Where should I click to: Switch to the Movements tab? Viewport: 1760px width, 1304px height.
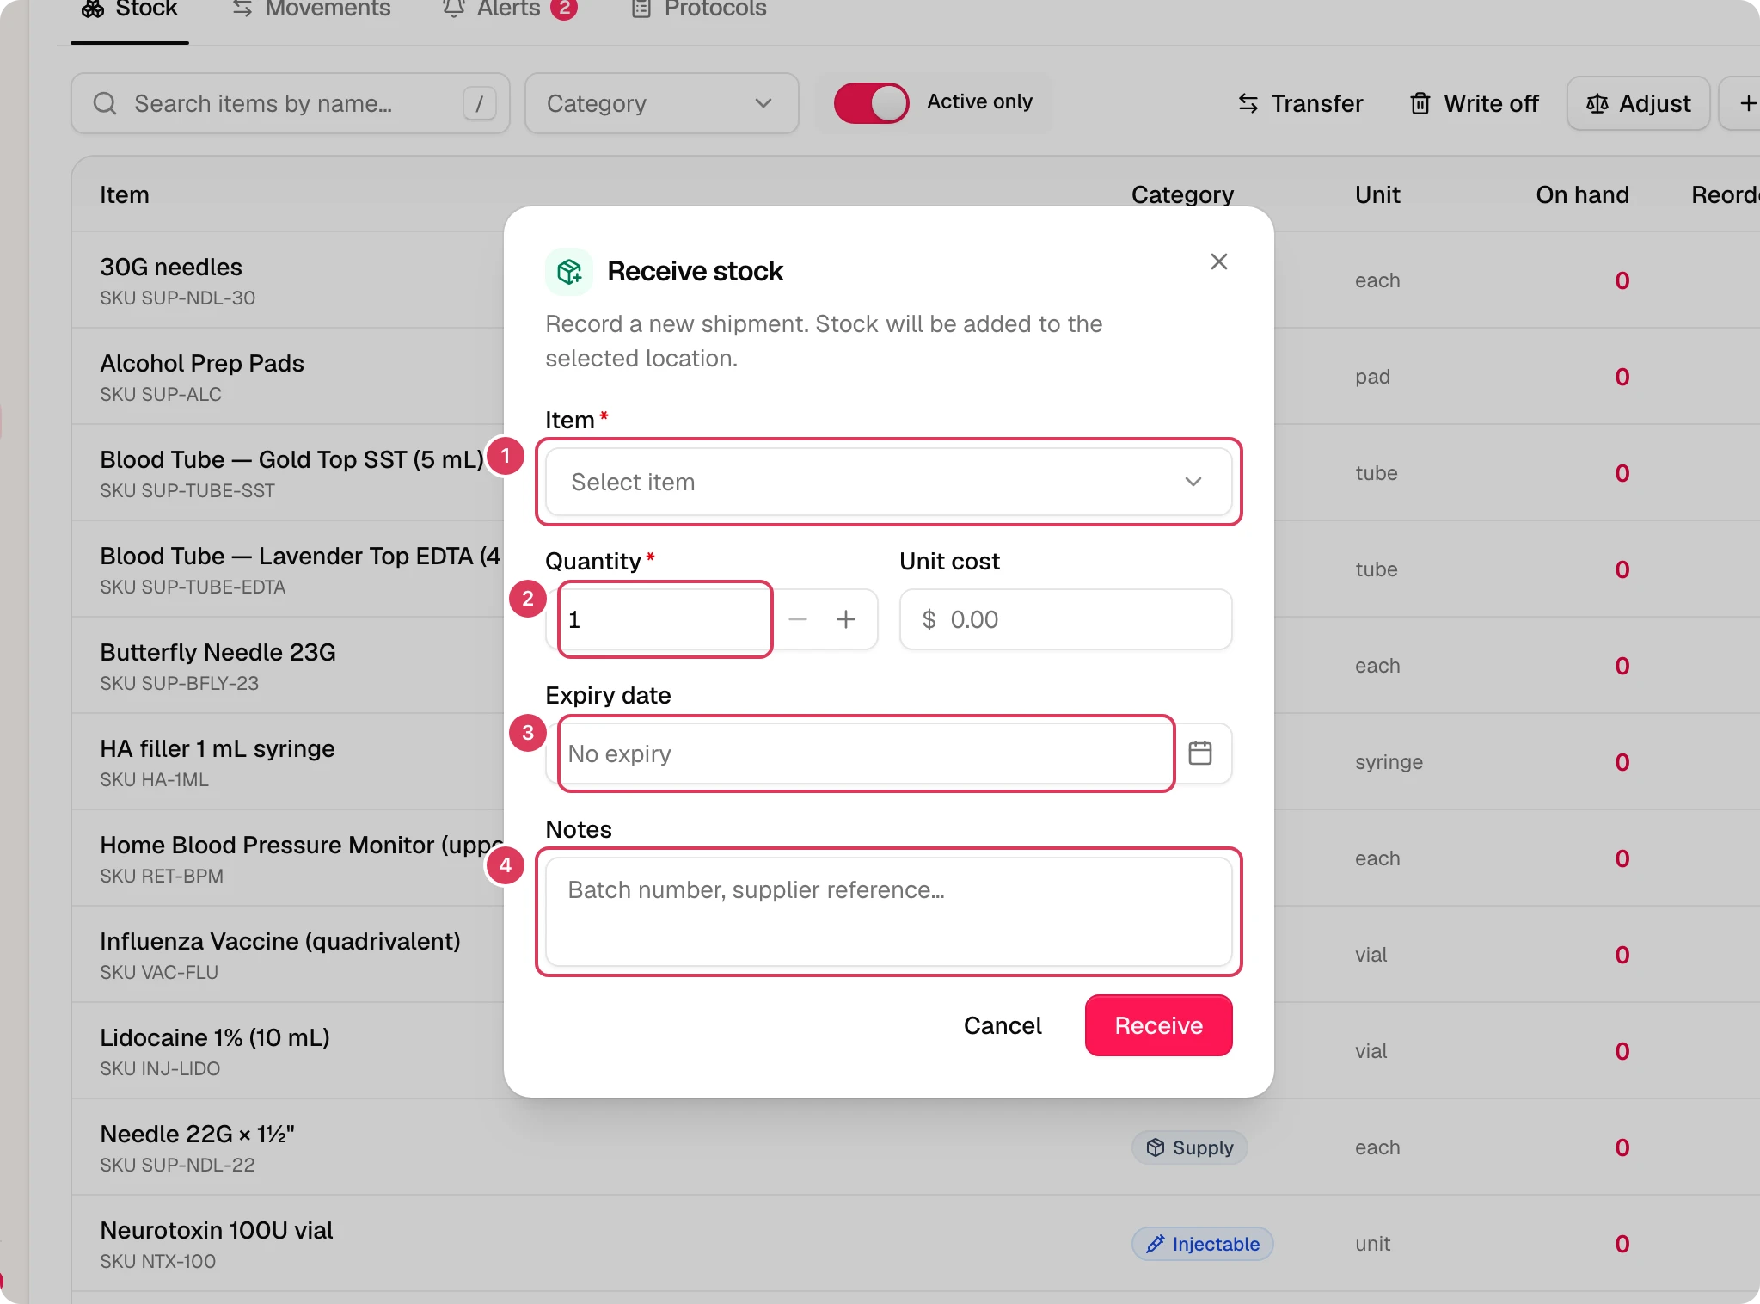coord(310,10)
